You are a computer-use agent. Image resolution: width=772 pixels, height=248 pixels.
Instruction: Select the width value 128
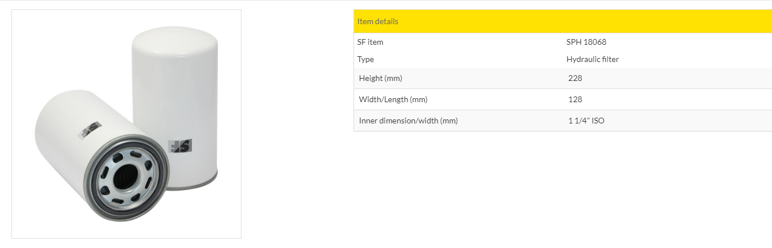point(575,99)
